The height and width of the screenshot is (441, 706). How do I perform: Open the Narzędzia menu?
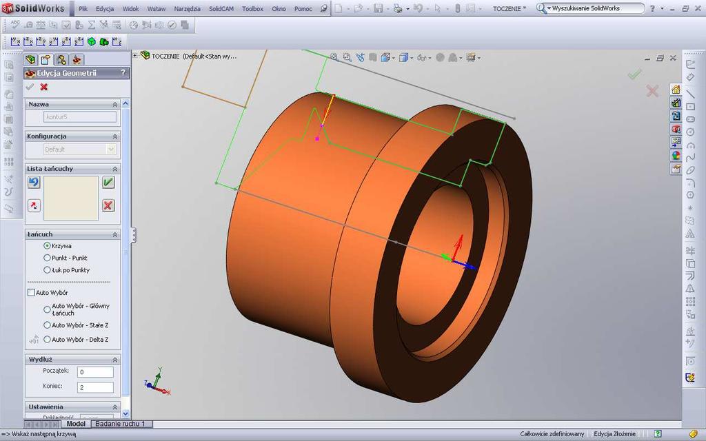coord(188,8)
